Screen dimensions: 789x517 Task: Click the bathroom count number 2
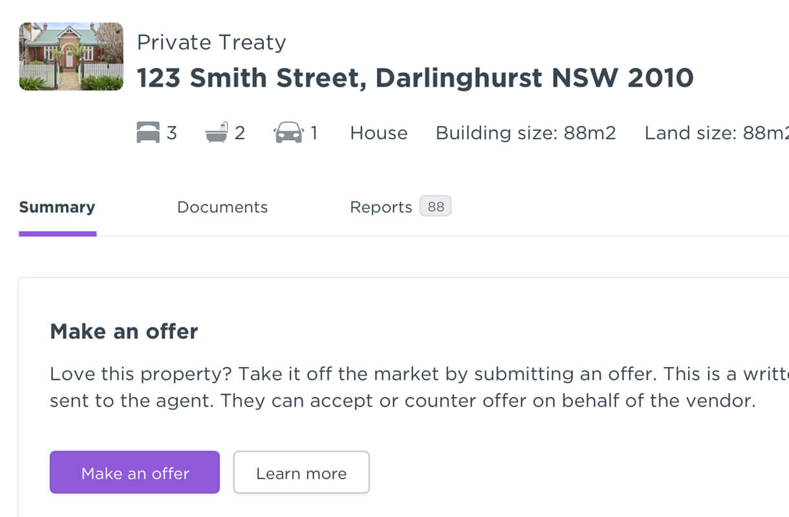(239, 133)
